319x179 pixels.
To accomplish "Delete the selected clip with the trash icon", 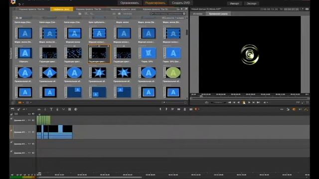I will click(185, 109).
